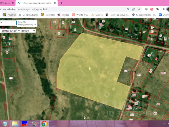The height and width of the screenshot is (127, 169).
Task: Select parcel 139 on the map
Action: click(x=149, y=55)
